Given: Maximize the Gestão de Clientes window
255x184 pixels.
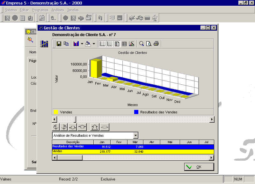Looking at the screenshot, I should pyautogui.click(x=208, y=28).
